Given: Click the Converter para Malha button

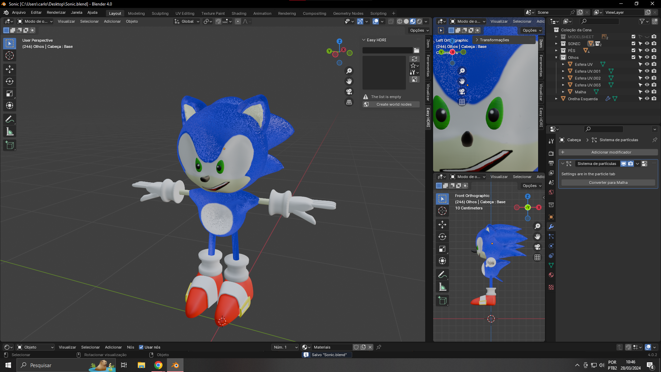Looking at the screenshot, I should (608, 183).
